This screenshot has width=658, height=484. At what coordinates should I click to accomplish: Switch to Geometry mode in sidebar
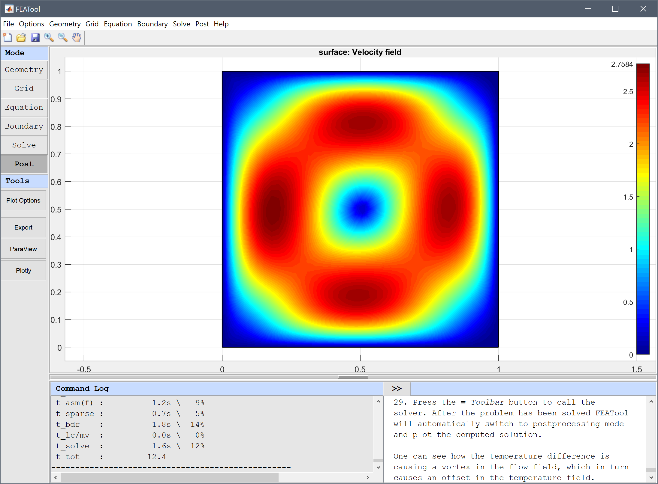coord(24,70)
